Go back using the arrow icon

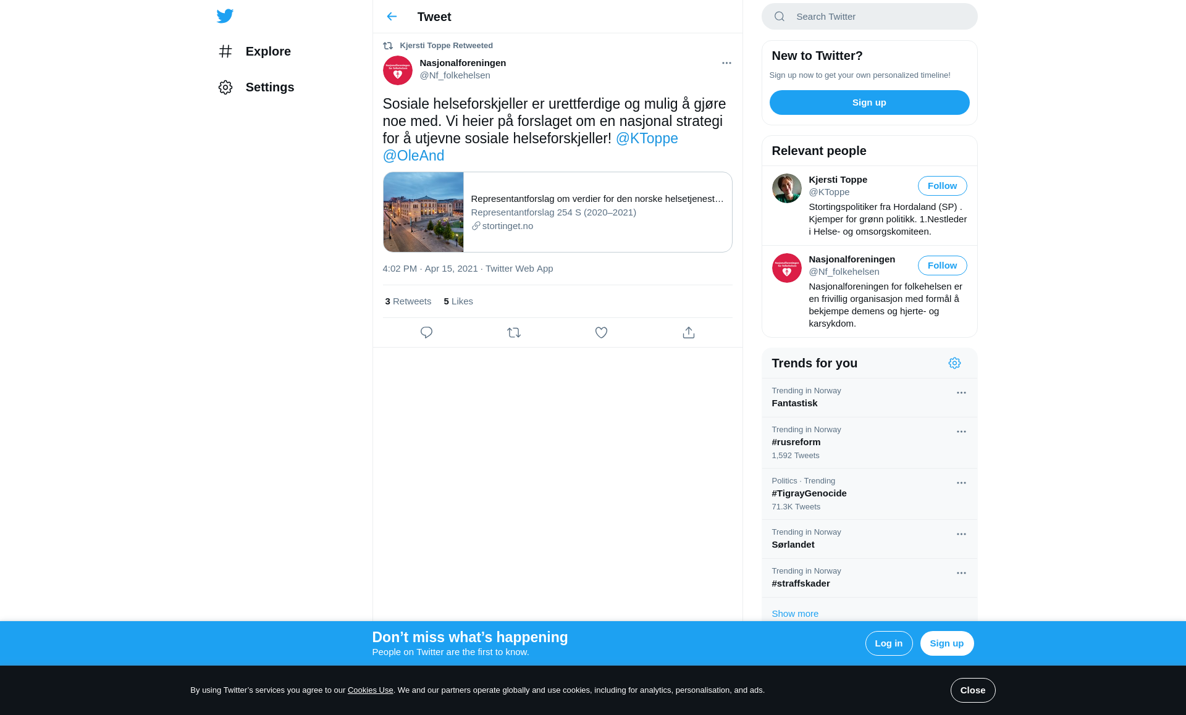click(x=392, y=17)
